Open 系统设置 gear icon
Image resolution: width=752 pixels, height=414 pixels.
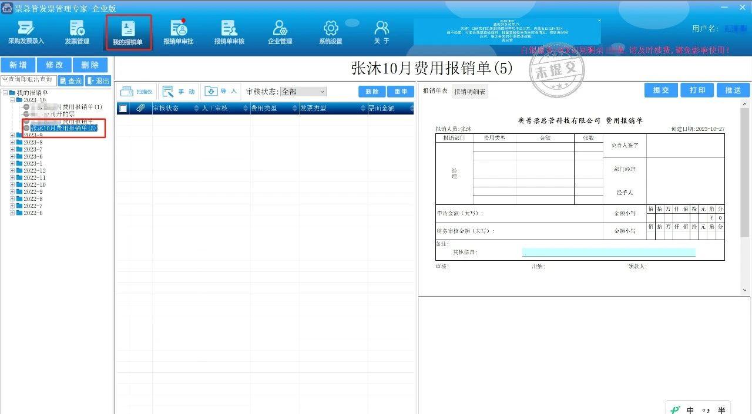(331, 33)
